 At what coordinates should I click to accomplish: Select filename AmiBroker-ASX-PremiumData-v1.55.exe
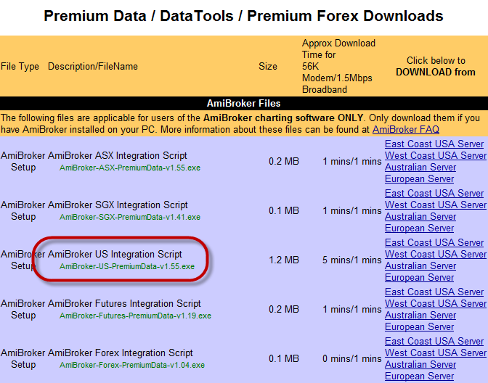click(x=130, y=168)
